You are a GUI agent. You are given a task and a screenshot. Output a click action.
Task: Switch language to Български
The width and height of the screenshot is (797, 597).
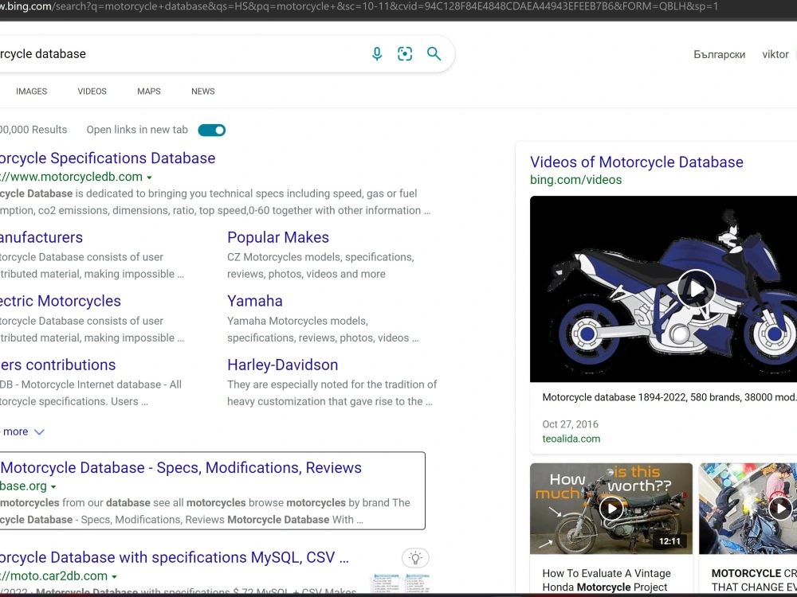(719, 54)
